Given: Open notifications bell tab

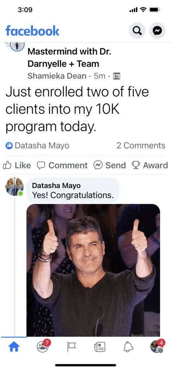Looking at the screenshot, I should 128,347.
